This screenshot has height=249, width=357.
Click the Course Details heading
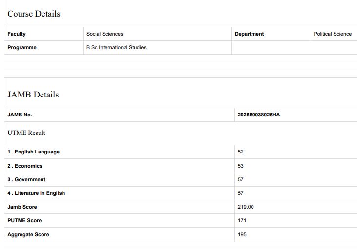[x=34, y=14]
